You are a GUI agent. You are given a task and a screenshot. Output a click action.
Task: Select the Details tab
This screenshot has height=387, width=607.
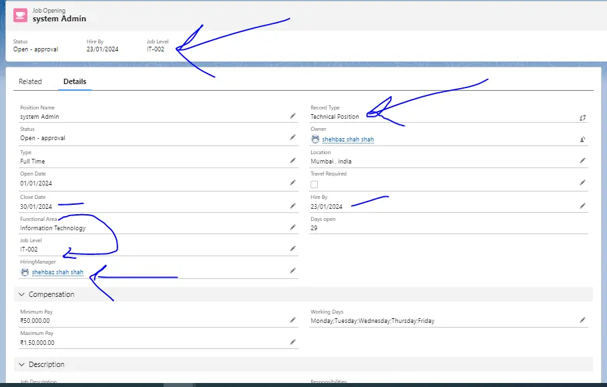click(75, 81)
